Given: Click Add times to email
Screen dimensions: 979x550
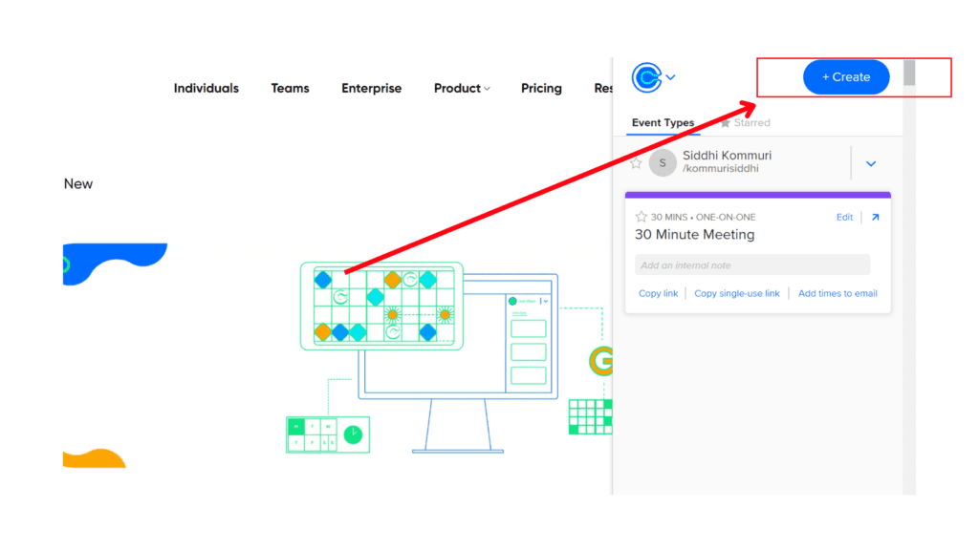Looking at the screenshot, I should 838,293.
